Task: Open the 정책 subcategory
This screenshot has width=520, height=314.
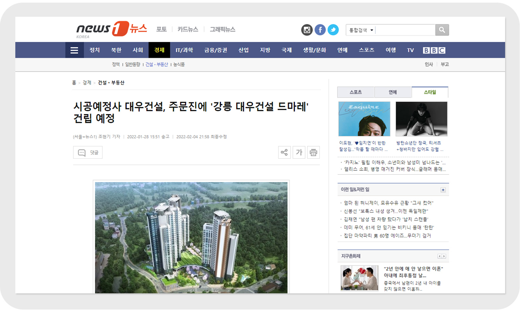Action: click(x=116, y=65)
